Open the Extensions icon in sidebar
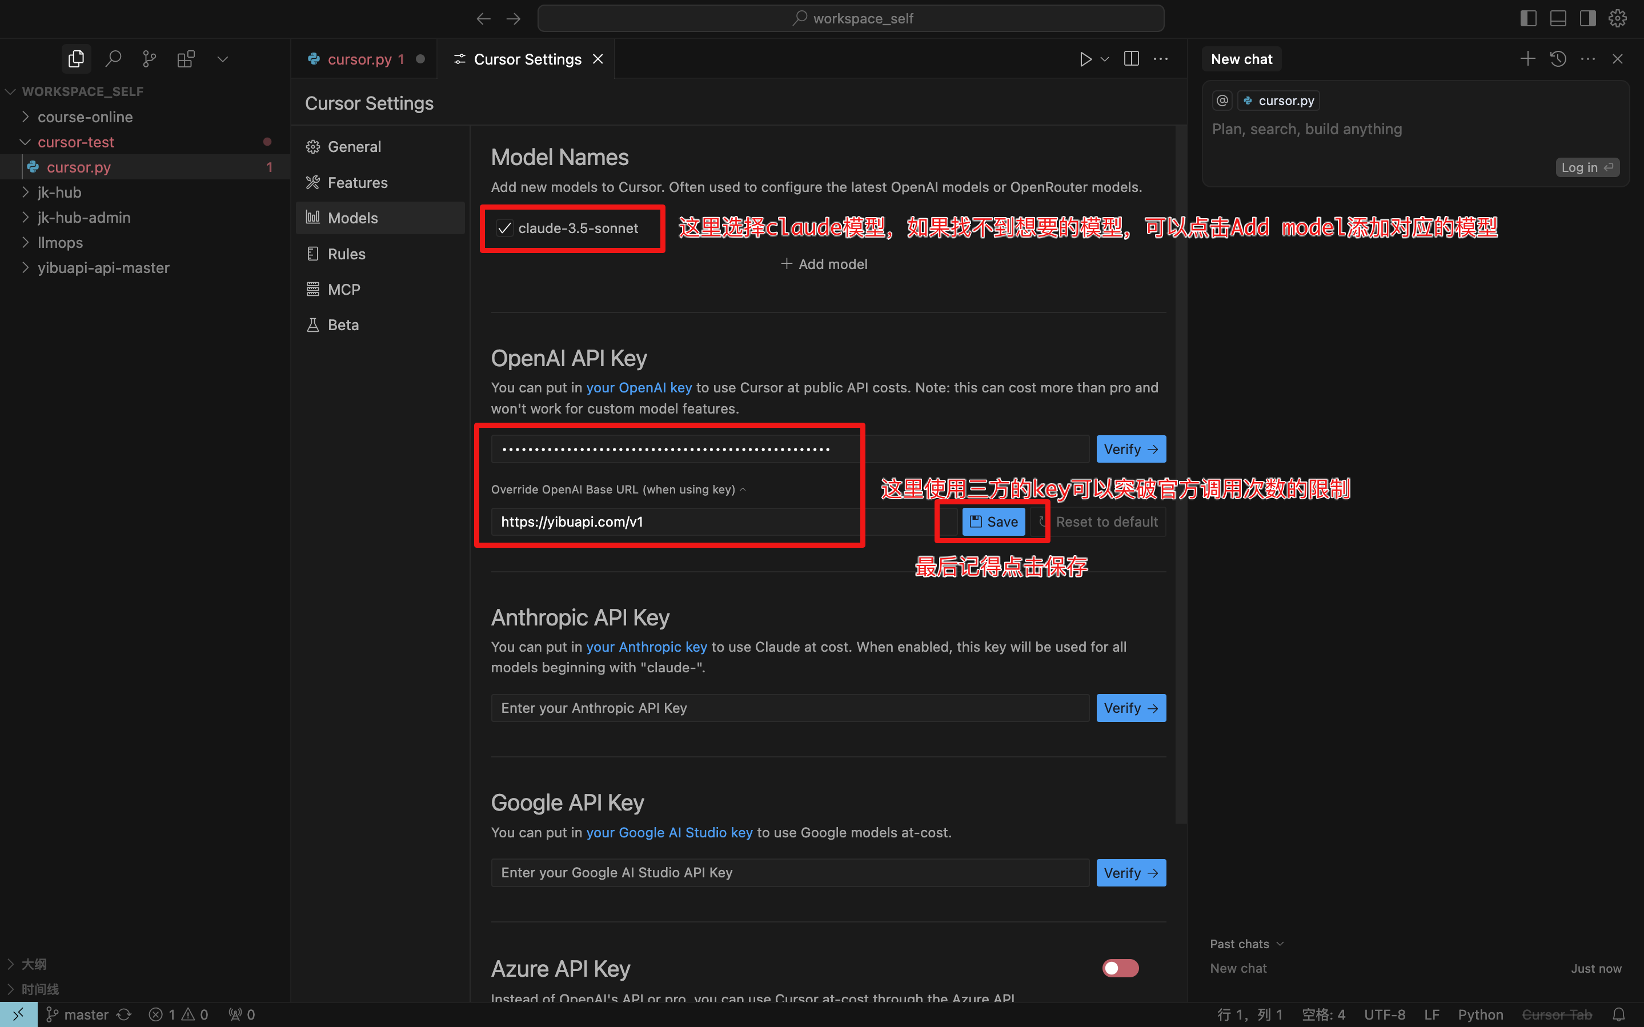This screenshot has width=1644, height=1027. tap(186, 59)
